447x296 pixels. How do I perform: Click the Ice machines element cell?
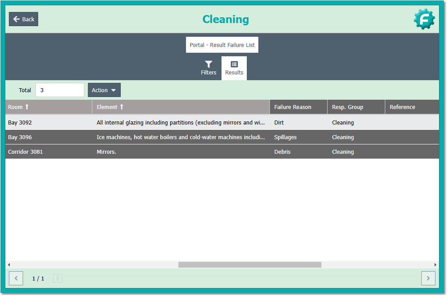pos(181,137)
